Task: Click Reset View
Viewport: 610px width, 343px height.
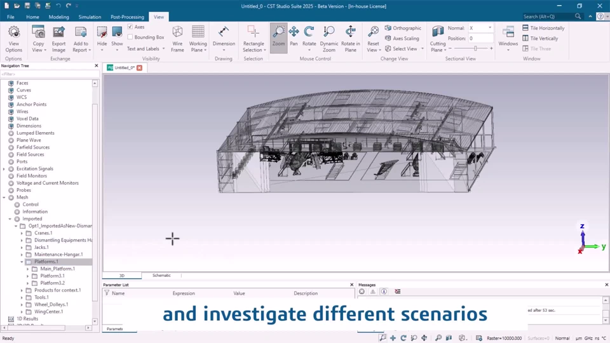Action: (x=373, y=39)
